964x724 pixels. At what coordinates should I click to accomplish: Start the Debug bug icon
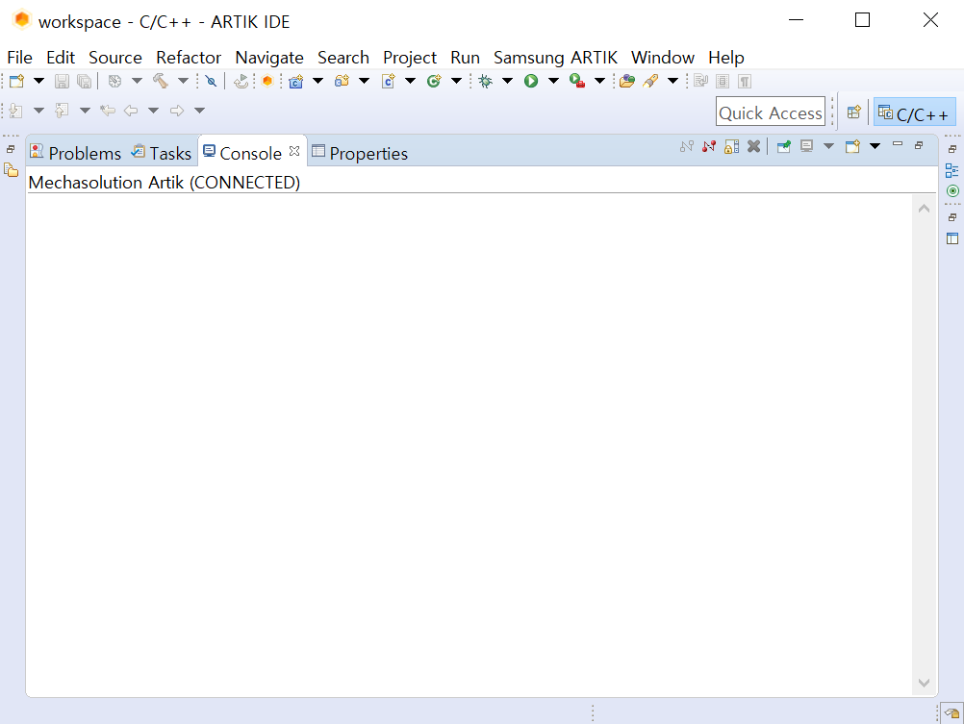point(485,81)
